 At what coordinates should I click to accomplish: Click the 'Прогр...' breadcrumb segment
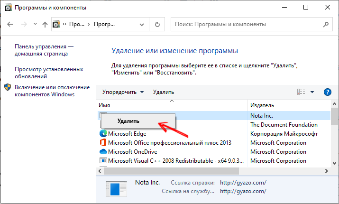coord(104,24)
